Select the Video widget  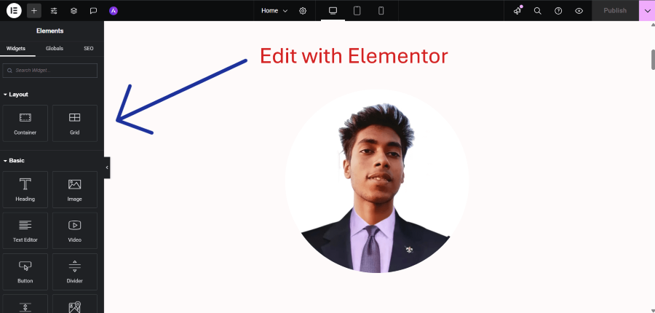(75, 230)
